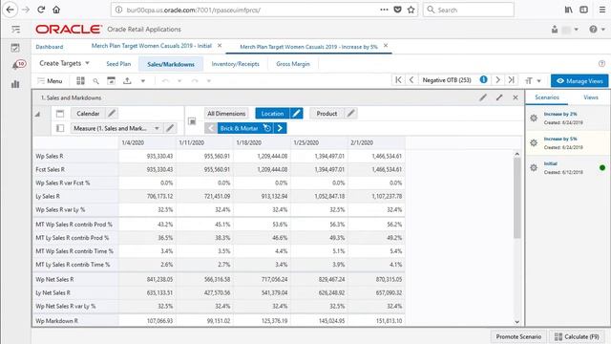Reload the browser page
Screen dimensions: 611x344
tap(41, 10)
